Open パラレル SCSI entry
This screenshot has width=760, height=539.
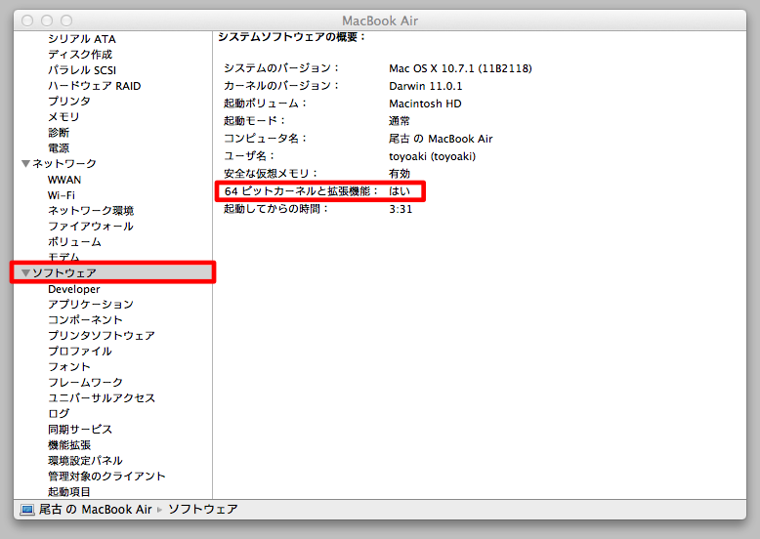click(x=82, y=70)
